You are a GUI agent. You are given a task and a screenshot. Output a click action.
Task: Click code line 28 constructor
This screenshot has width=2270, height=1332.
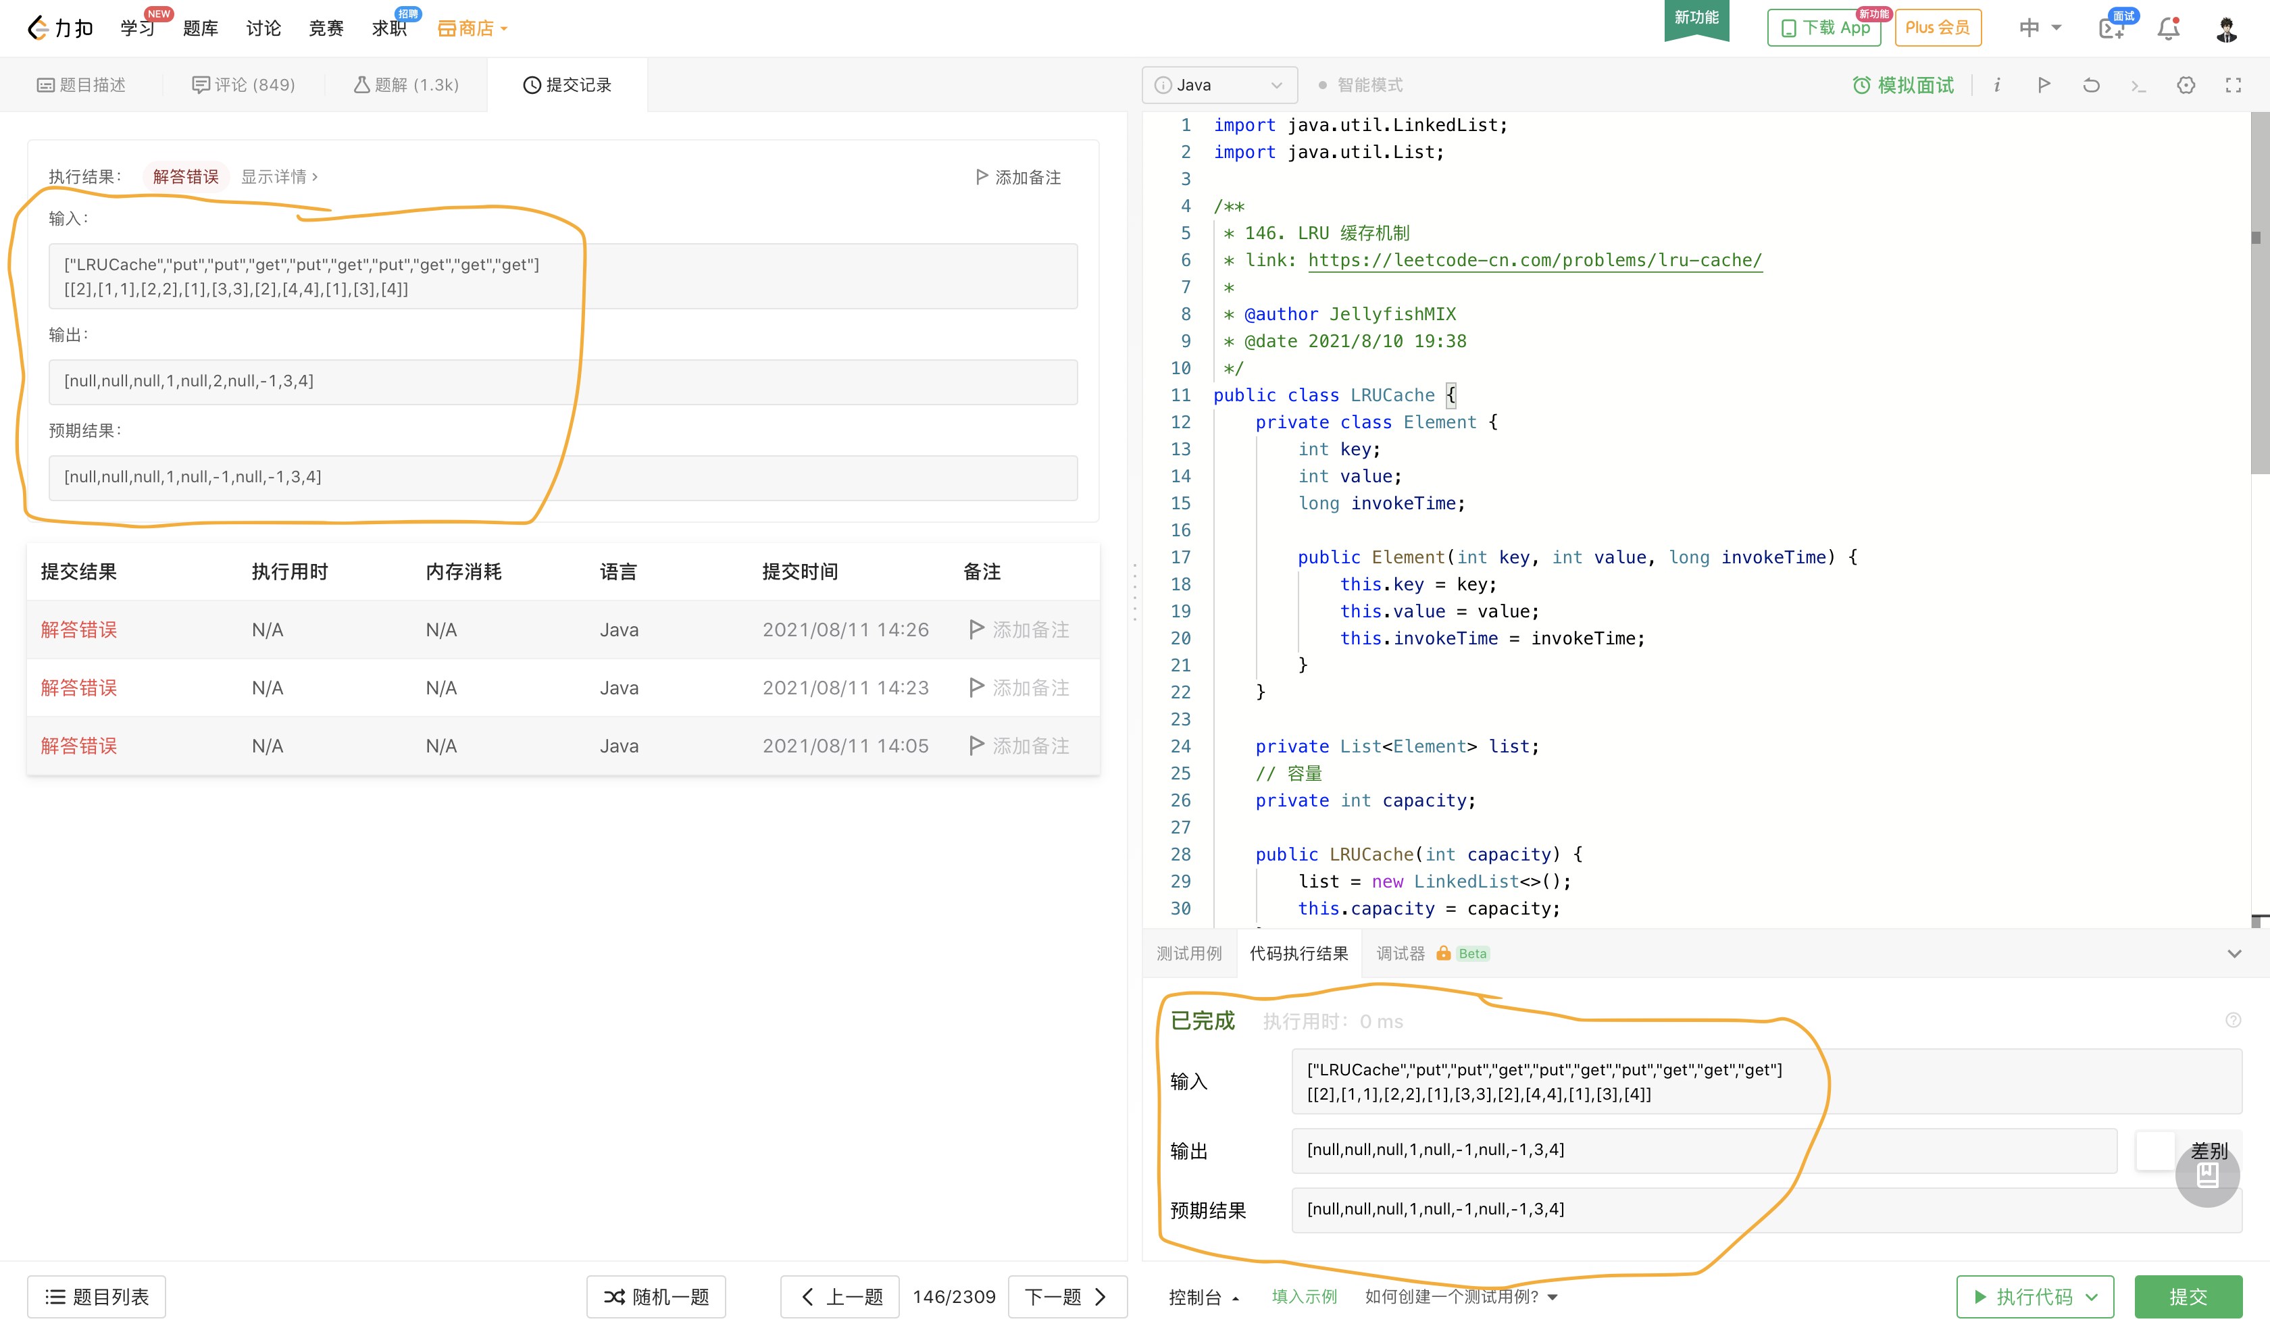[x=1419, y=854]
